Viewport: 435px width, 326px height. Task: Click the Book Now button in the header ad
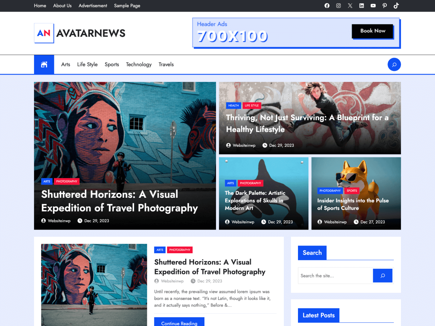[x=372, y=31]
